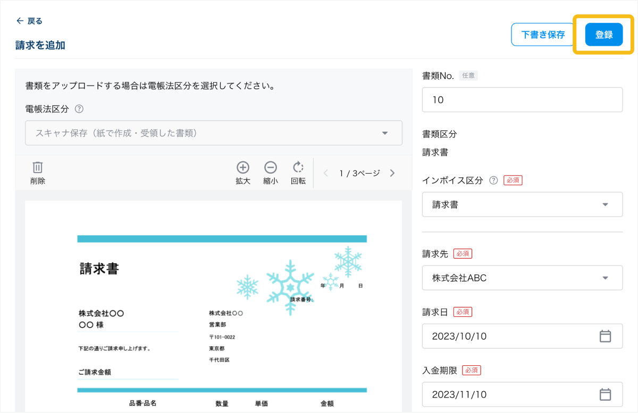Expand the 電帳法区分 dropdown
638x413 pixels.
(x=214, y=133)
